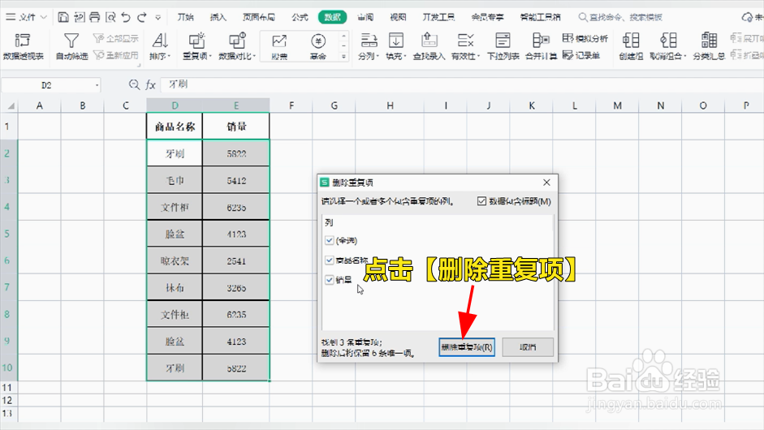
Task: Switch to the 智能工具箱 tab
Action: point(540,18)
